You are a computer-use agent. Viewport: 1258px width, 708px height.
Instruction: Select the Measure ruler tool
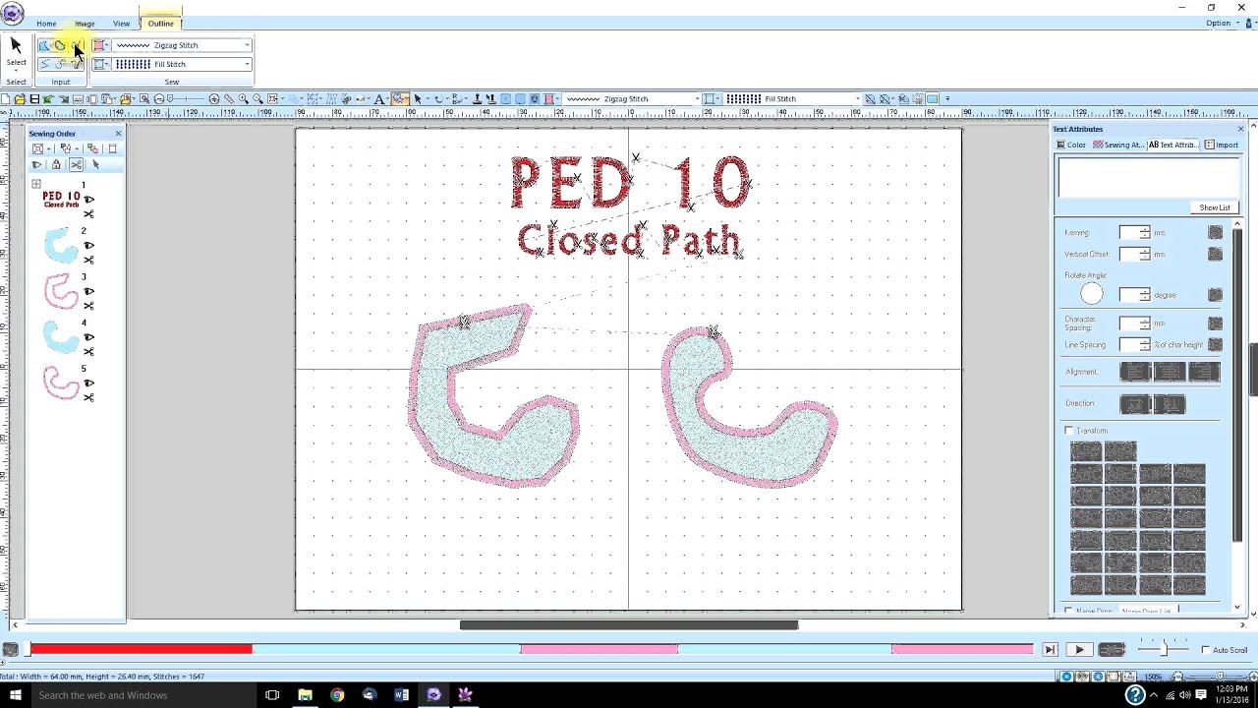coord(229,99)
